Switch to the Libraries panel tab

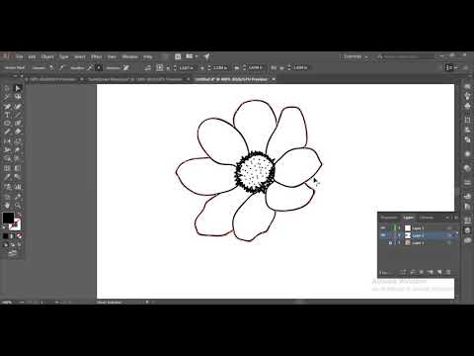click(427, 218)
